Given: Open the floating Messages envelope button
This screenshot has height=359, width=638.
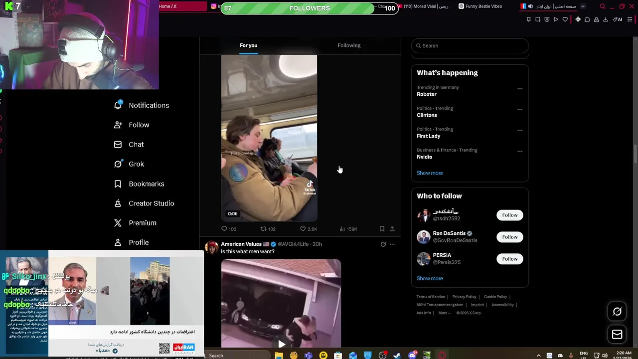Looking at the screenshot, I should pyautogui.click(x=617, y=335).
